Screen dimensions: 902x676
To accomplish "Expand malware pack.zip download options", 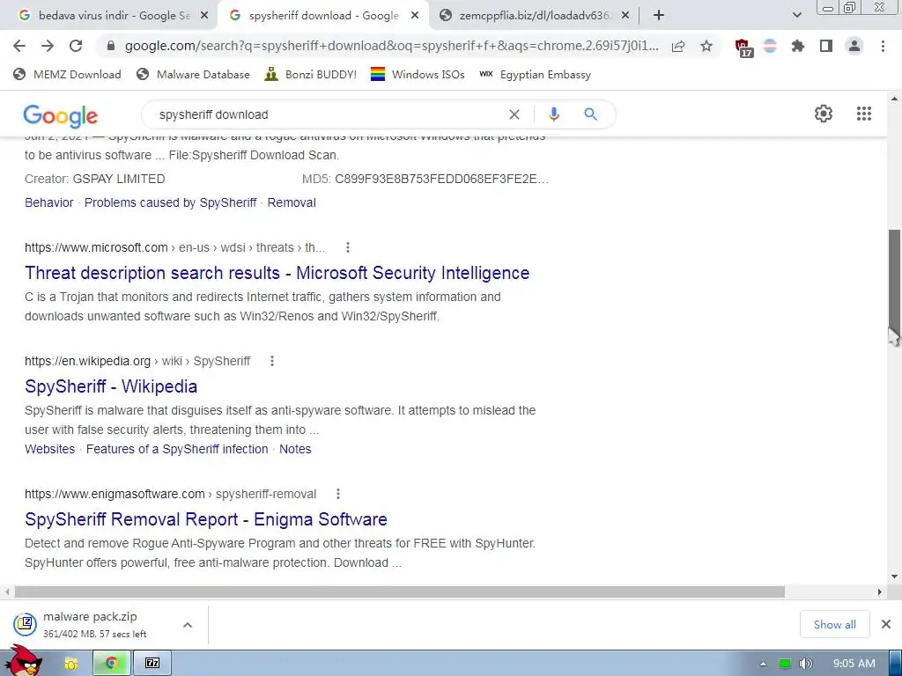I will coord(188,625).
